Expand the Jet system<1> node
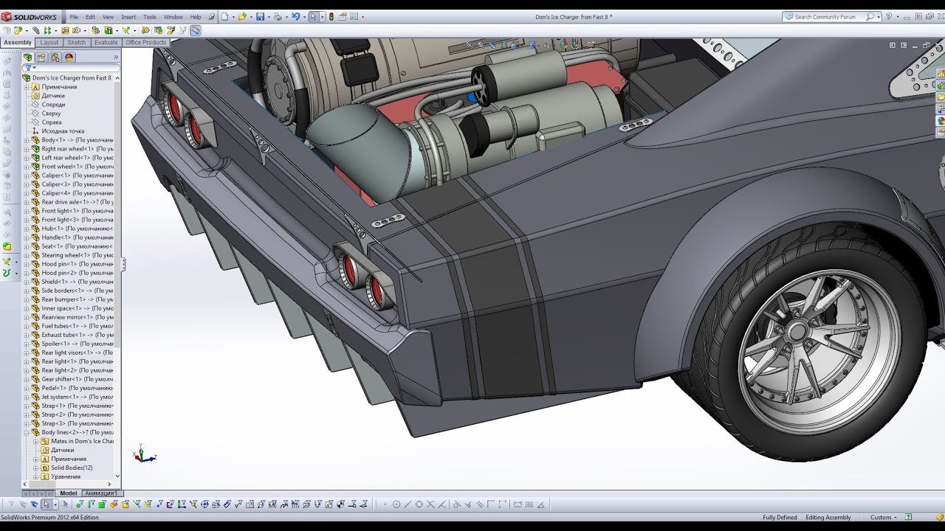 pos(27,397)
